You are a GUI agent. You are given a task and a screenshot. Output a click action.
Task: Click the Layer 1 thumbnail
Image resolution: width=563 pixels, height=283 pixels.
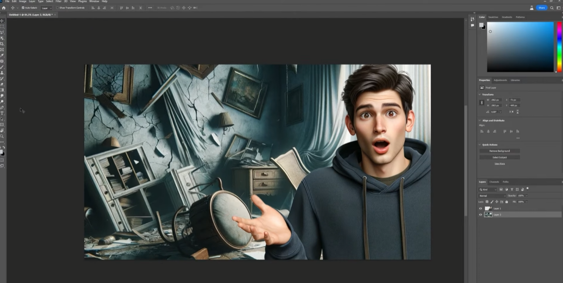click(x=488, y=208)
